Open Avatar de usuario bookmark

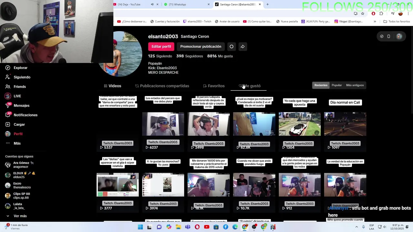tap(227, 22)
